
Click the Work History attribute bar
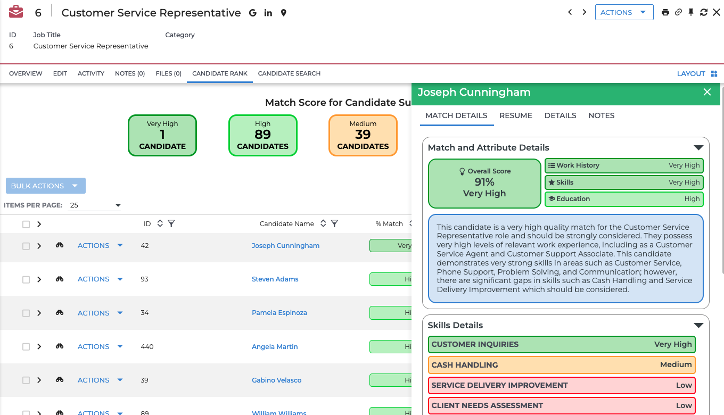624,165
